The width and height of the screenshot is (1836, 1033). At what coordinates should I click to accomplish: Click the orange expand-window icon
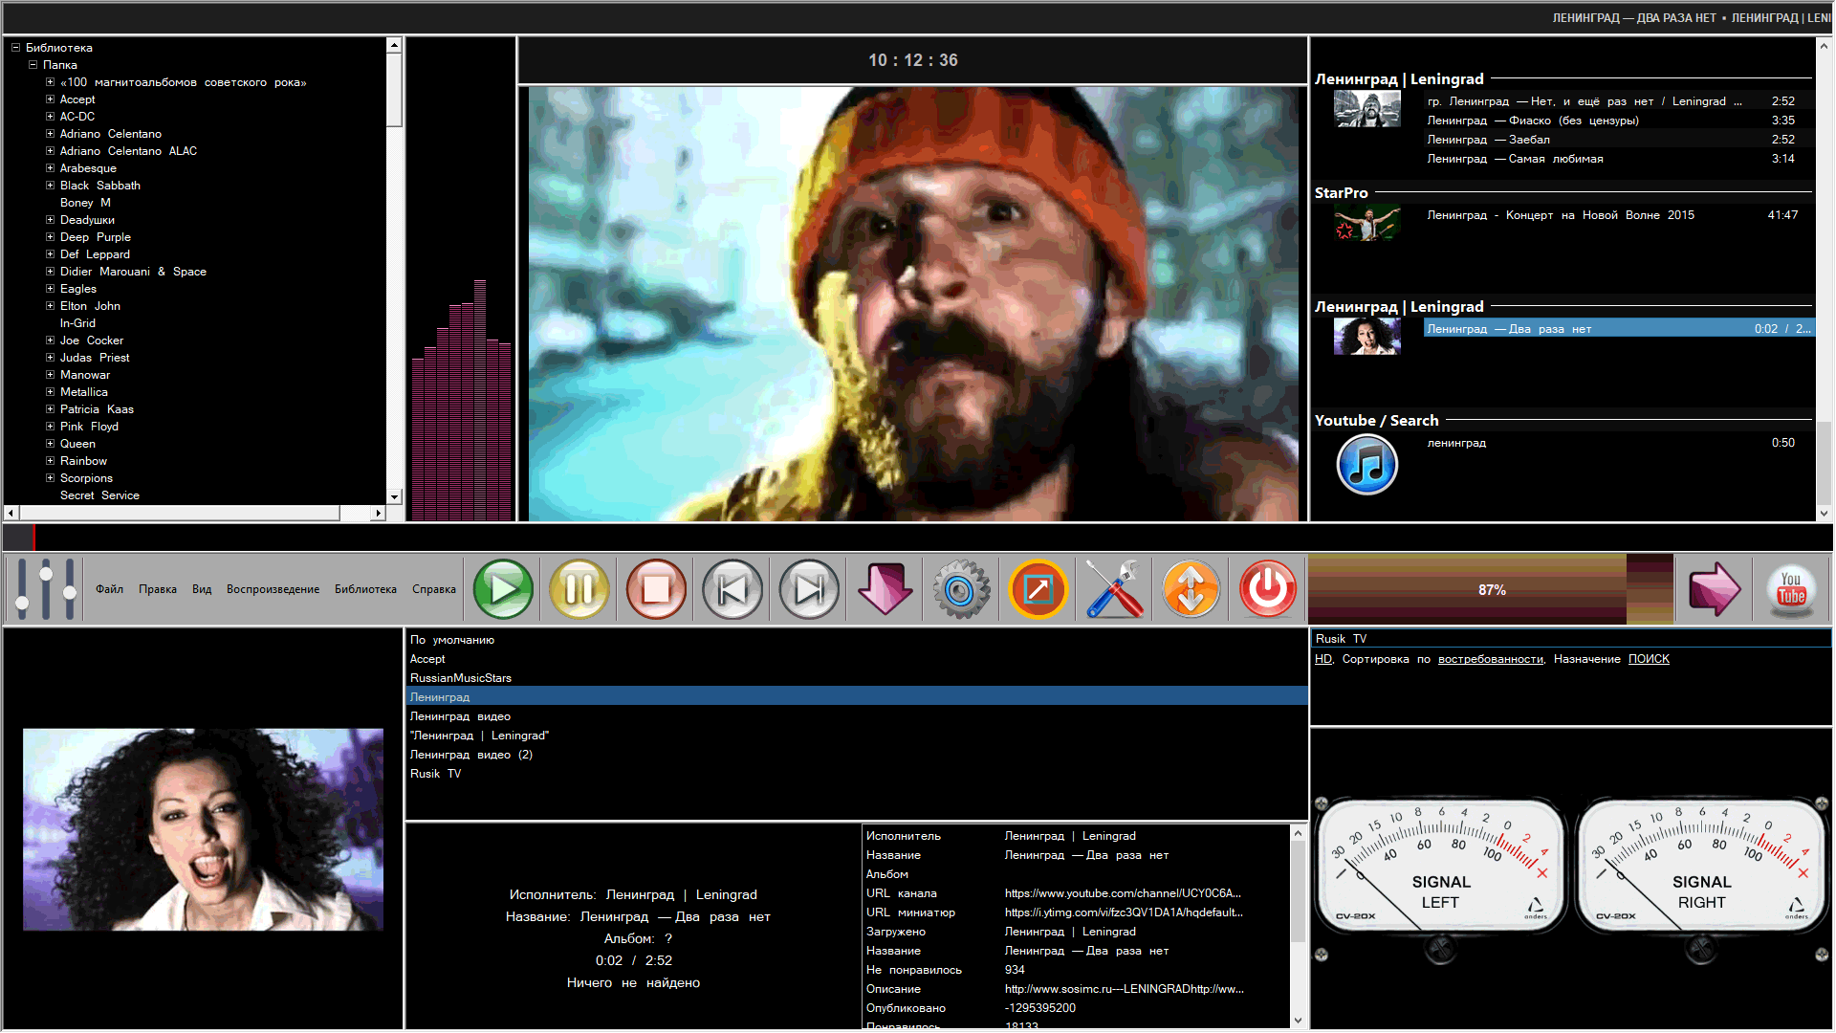(x=1038, y=589)
